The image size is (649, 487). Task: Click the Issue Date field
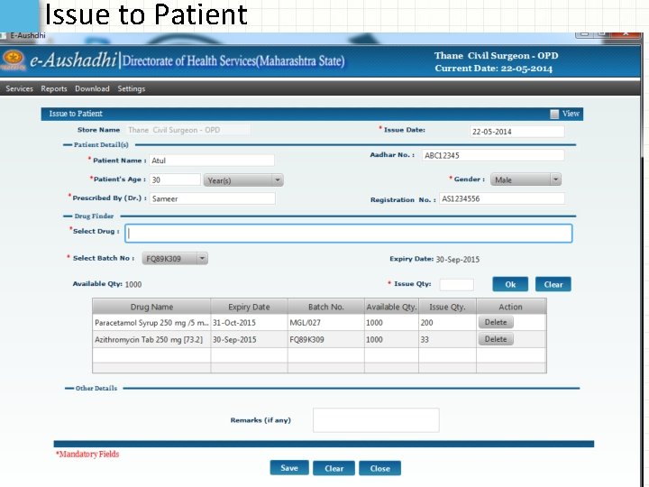[x=517, y=132]
